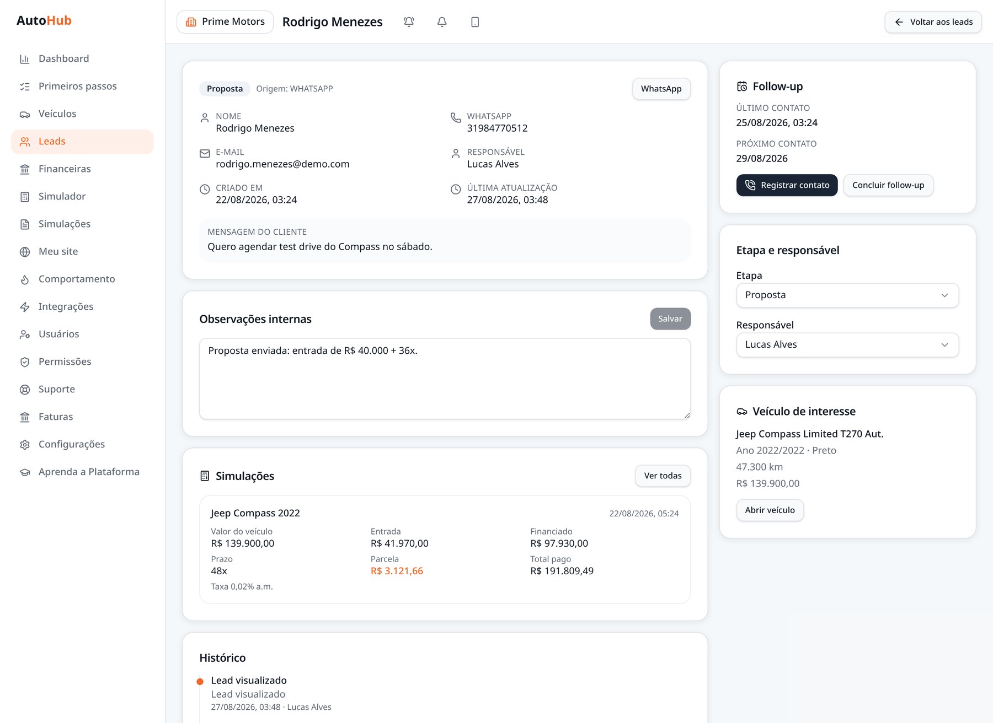Click the Integrações lightning icon
Screen dimensions: 993x723
point(25,307)
